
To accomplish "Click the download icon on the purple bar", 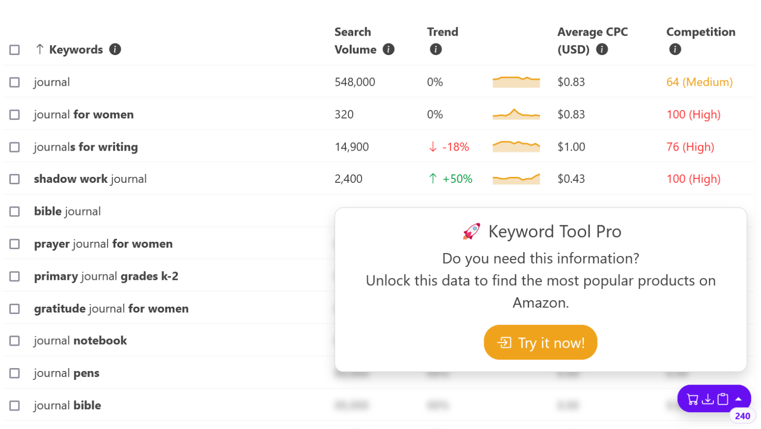I will [x=707, y=399].
